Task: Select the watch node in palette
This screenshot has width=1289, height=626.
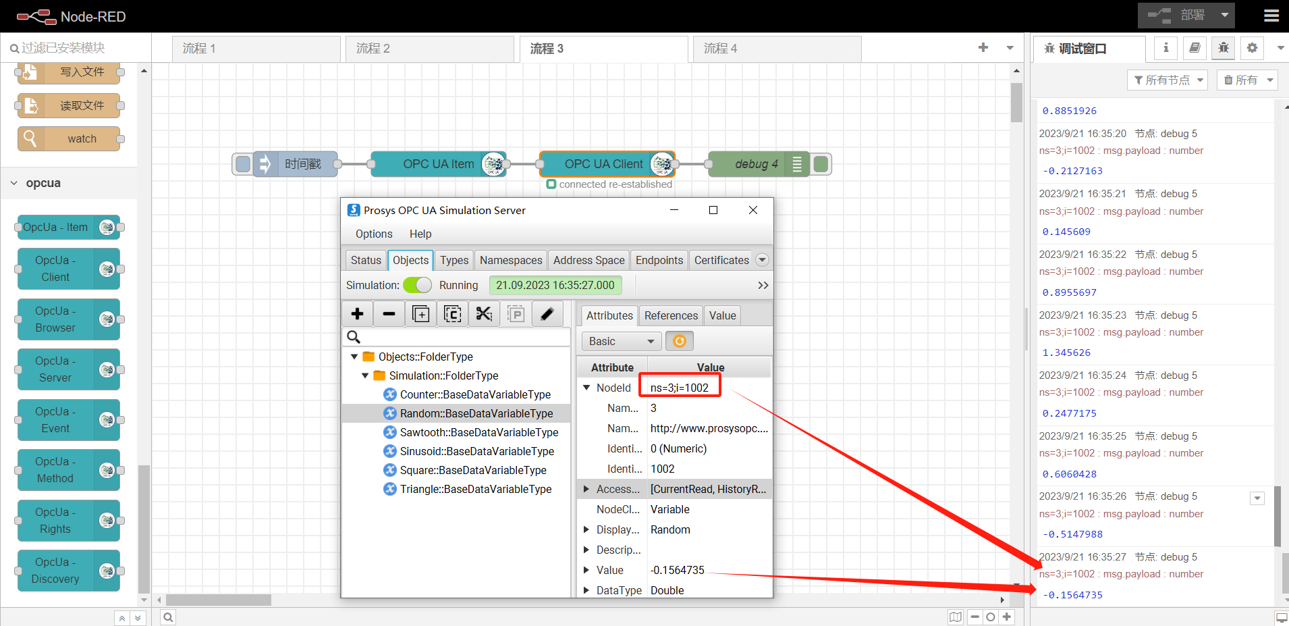Action: click(x=70, y=138)
